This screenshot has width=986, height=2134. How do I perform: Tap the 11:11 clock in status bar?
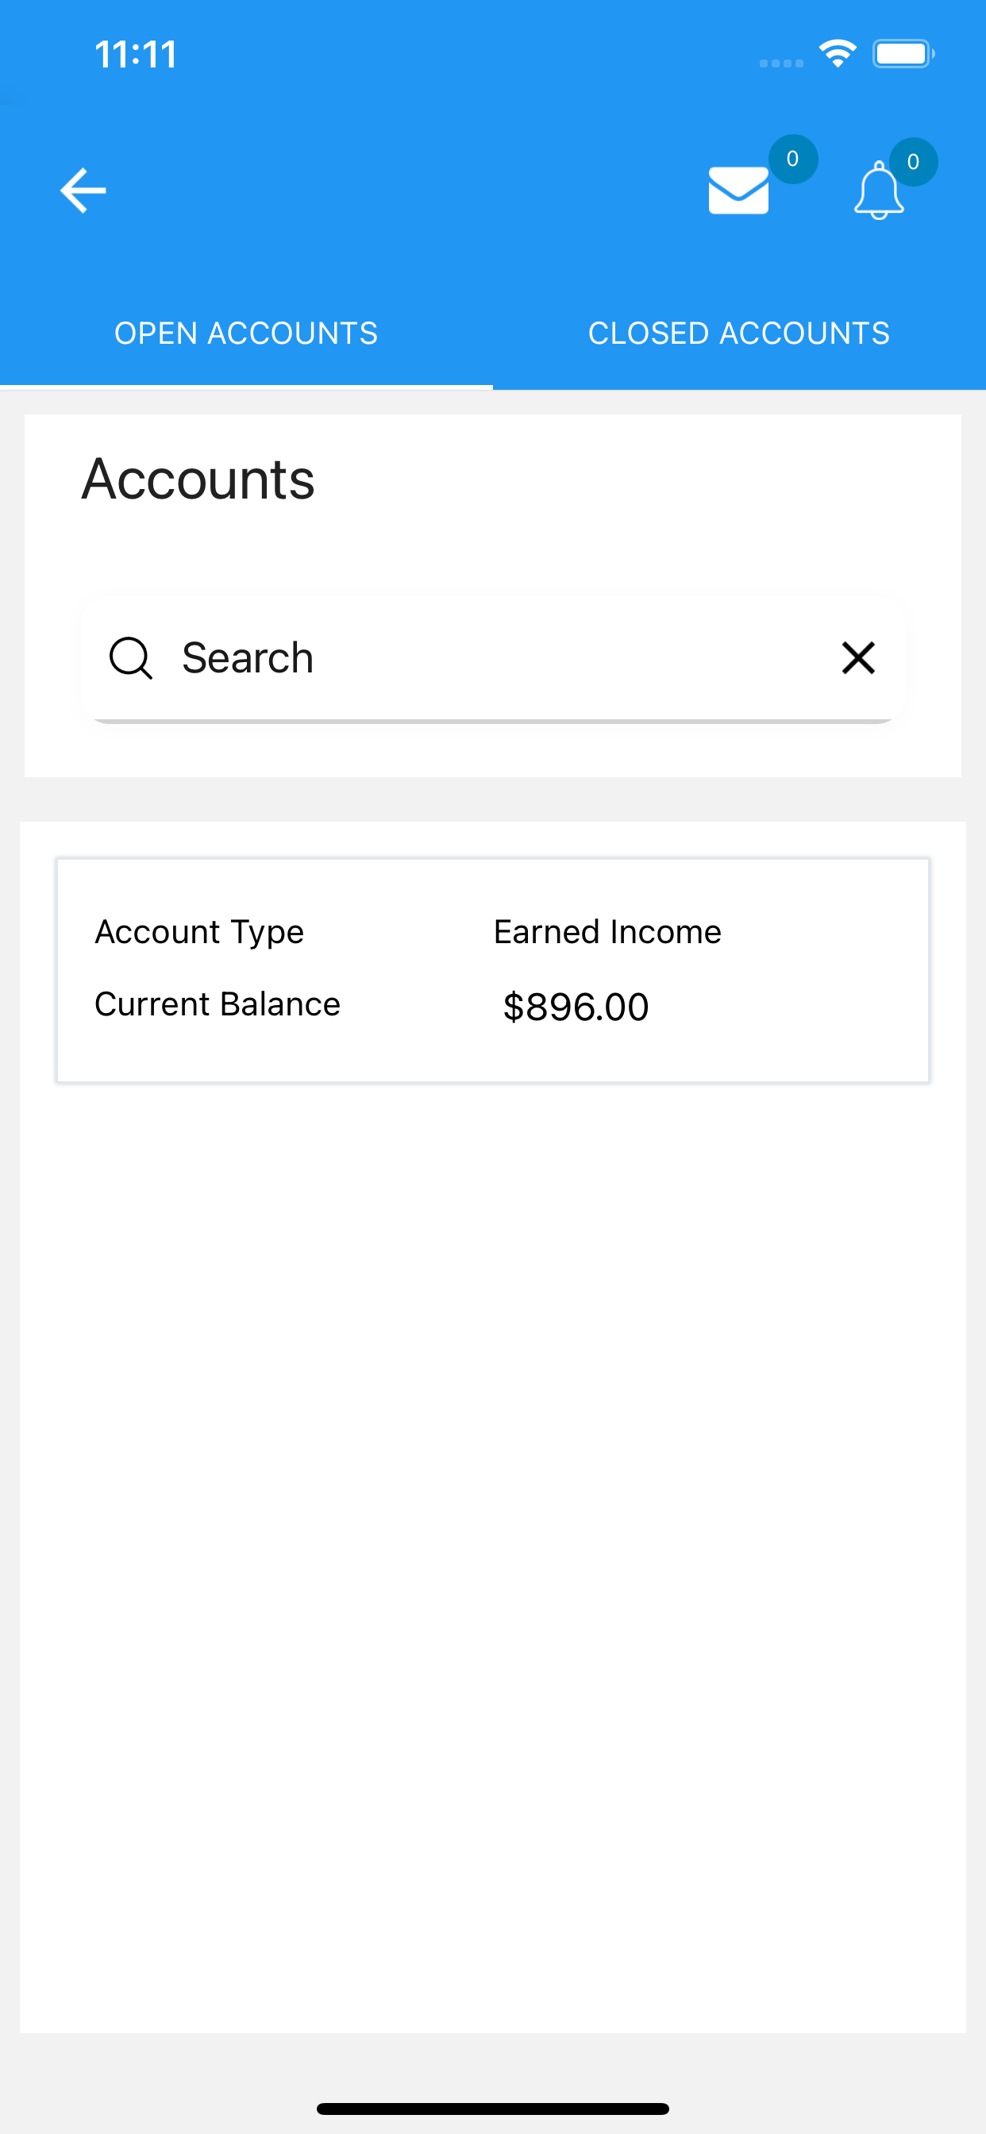pos(136,55)
